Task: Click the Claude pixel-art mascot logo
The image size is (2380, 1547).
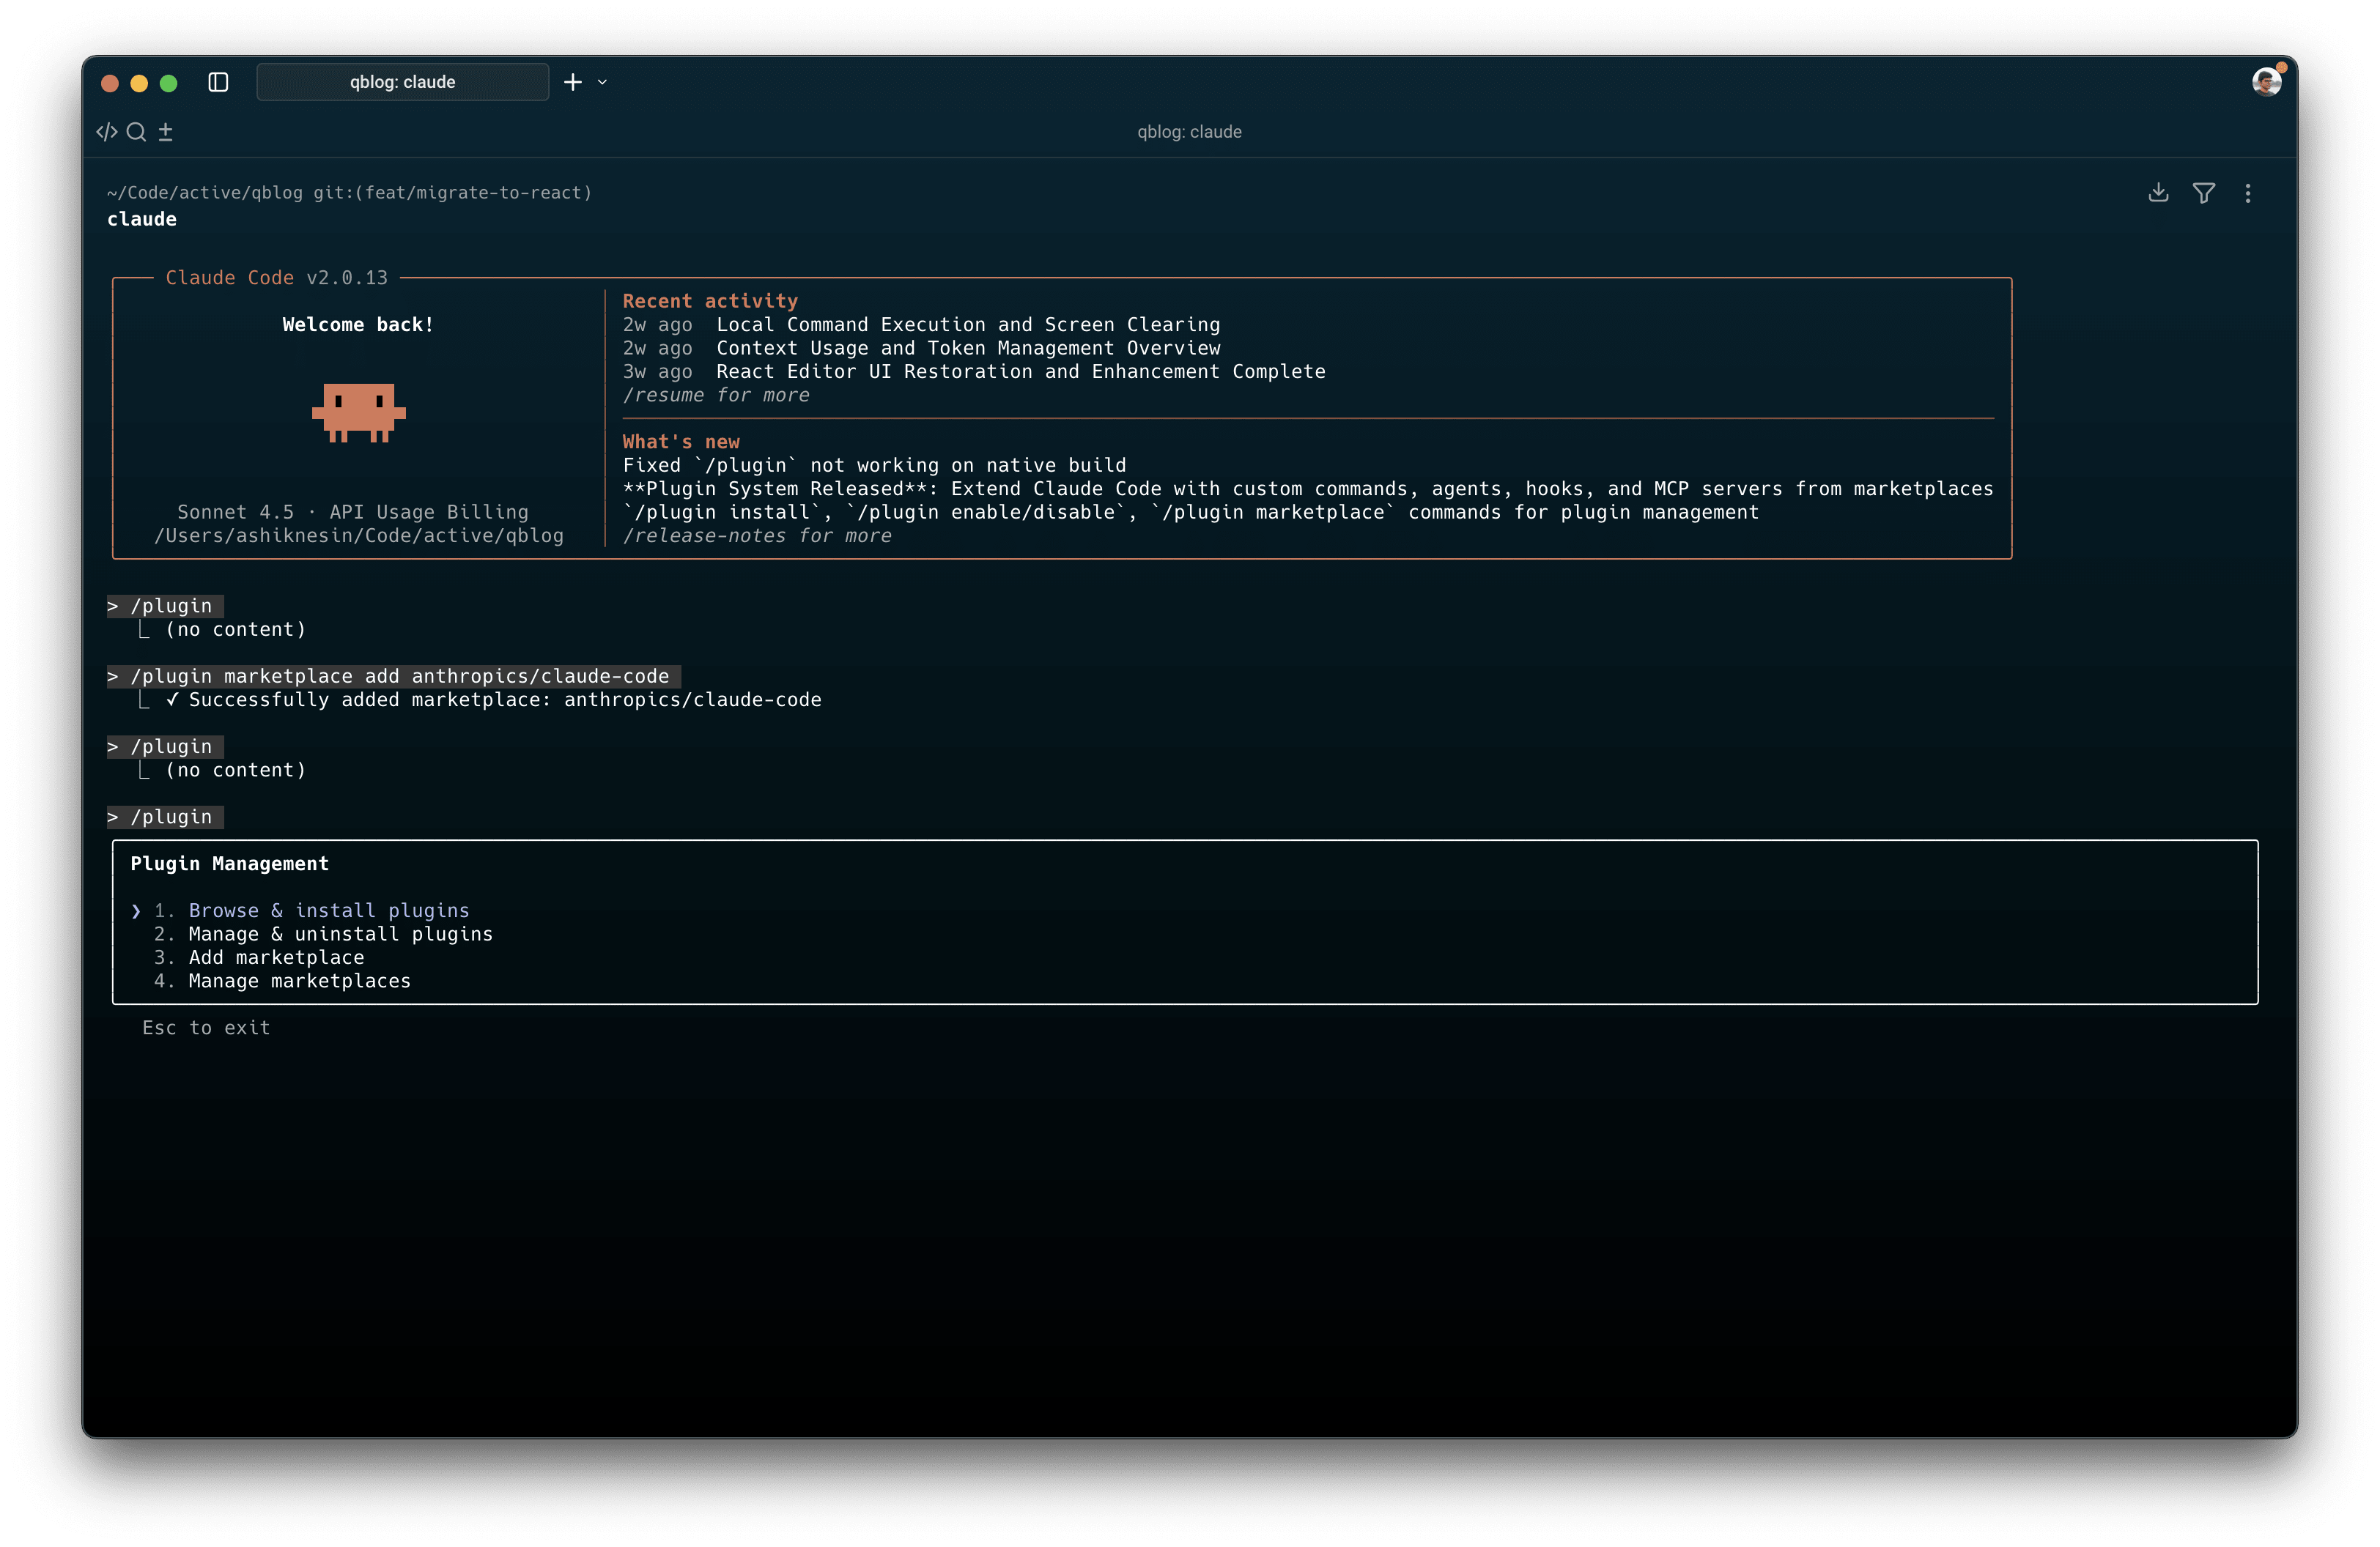Action: pyautogui.click(x=359, y=412)
